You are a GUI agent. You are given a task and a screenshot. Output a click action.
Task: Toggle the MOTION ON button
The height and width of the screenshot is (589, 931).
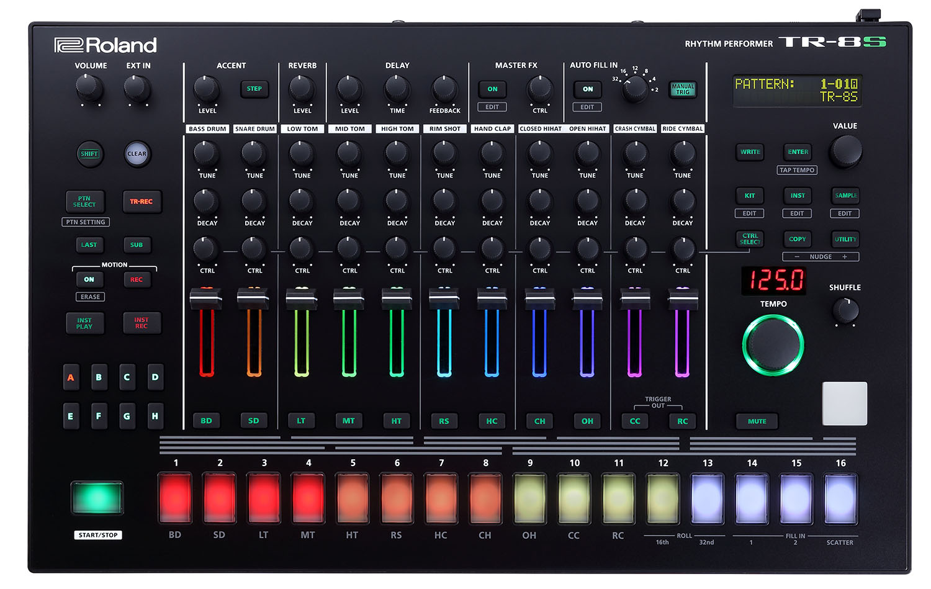point(89,280)
